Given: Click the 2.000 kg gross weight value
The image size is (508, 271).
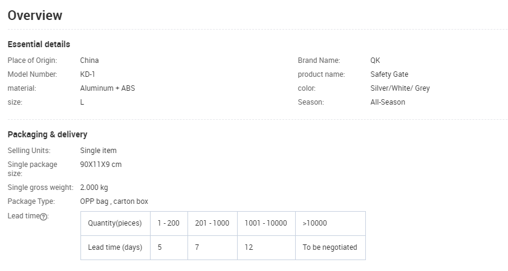Looking at the screenshot, I should [94, 188].
